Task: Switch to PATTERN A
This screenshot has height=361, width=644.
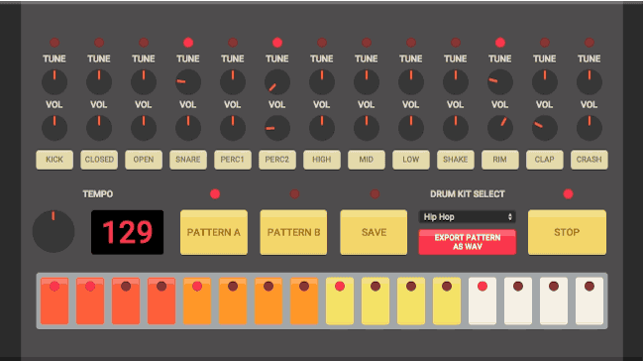Action: coord(214,232)
